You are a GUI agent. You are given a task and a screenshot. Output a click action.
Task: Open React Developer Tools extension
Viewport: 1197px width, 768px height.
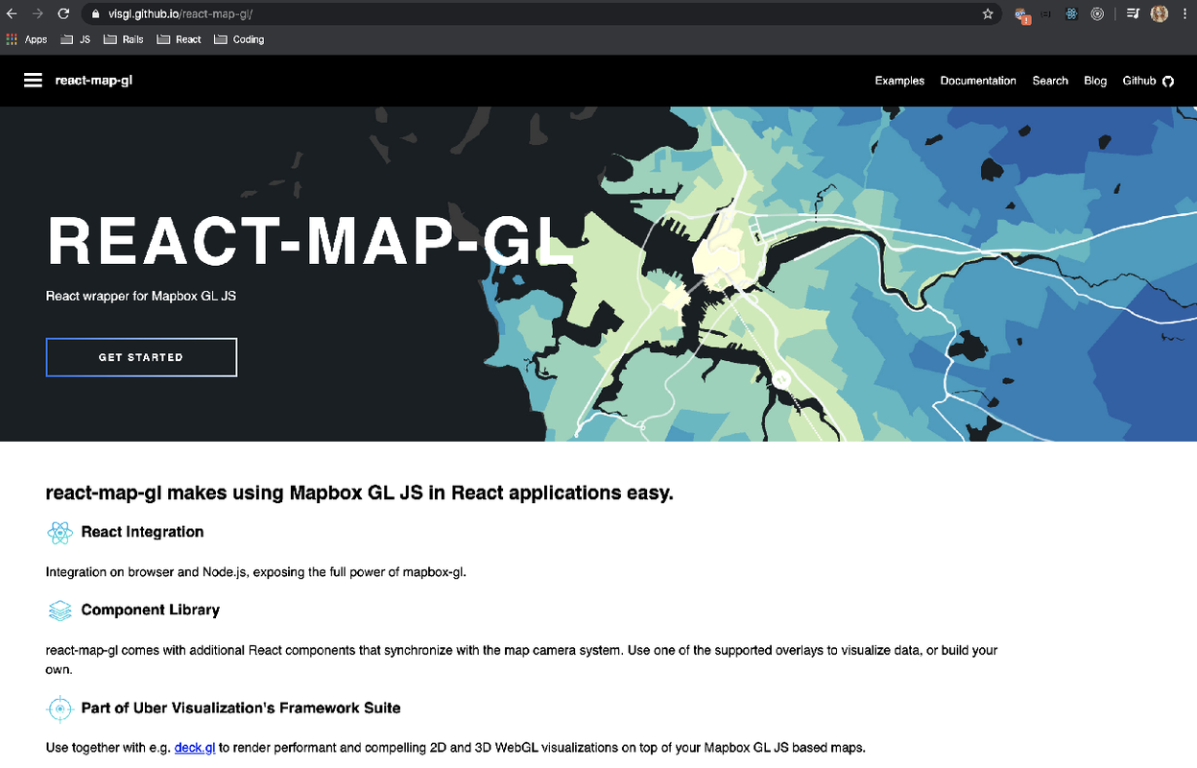1072,14
